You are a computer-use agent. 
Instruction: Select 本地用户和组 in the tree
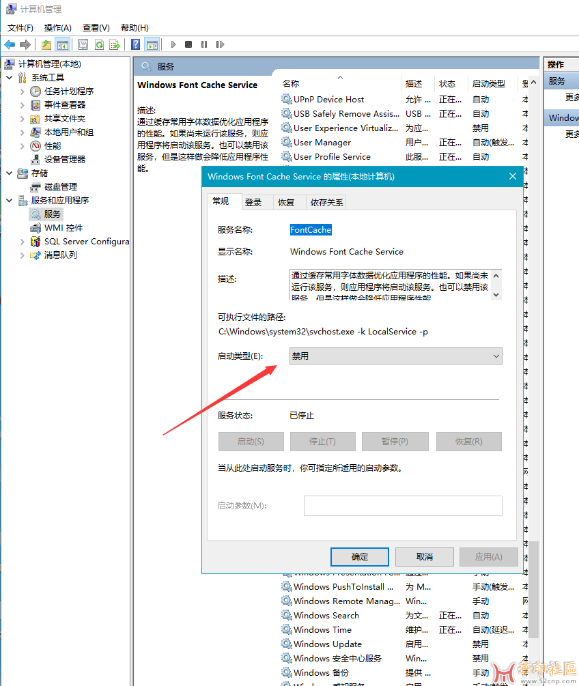(69, 132)
